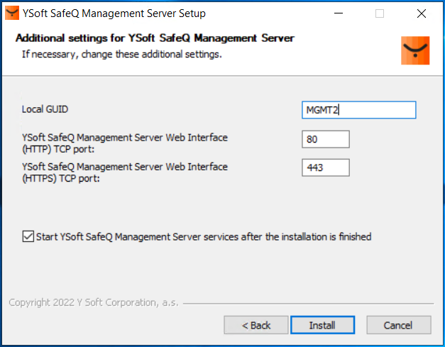This screenshot has width=445, height=347.
Task: Click the 'If necessary, change these' subtitle
Action: click(121, 54)
